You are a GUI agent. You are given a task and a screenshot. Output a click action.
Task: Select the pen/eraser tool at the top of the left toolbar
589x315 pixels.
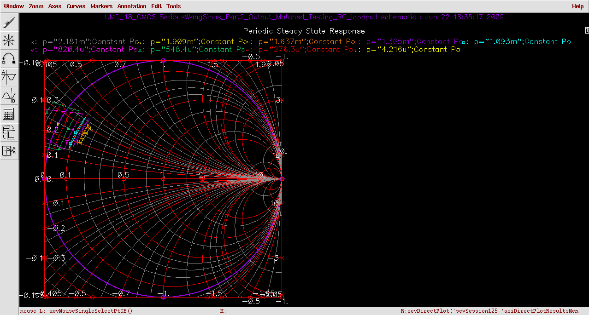pyautogui.click(x=9, y=22)
